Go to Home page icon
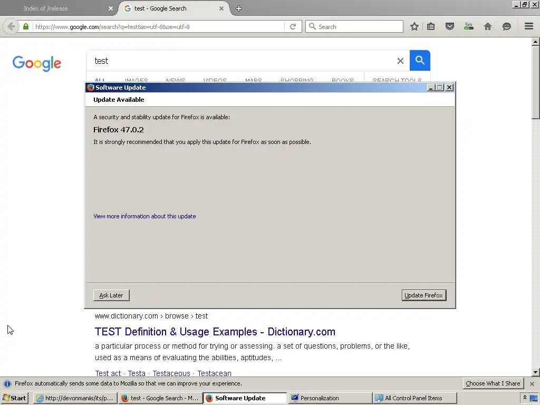This screenshot has width=540, height=405. (488, 26)
